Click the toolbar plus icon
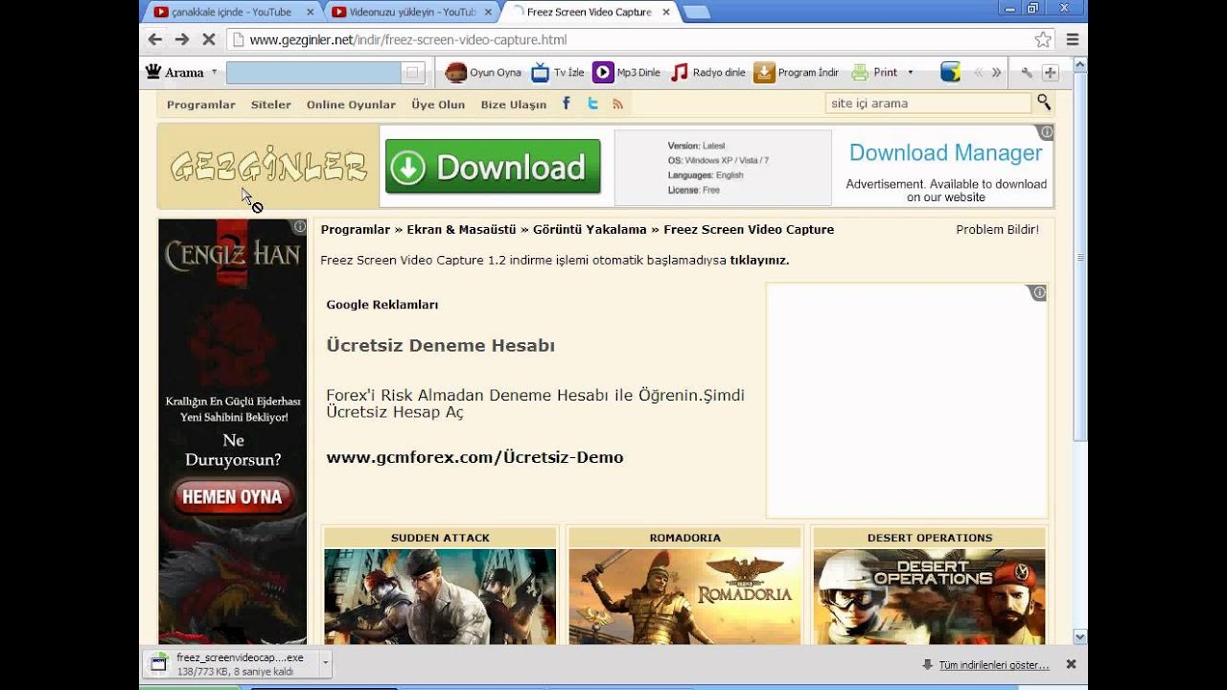This screenshot has height=690, width=1227. (1050, 73)
